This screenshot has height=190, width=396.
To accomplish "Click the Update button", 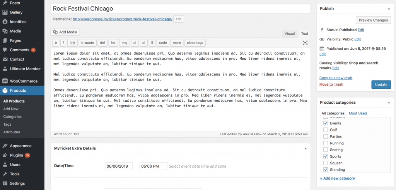I will pyautogui.click(x=381, y=84).
